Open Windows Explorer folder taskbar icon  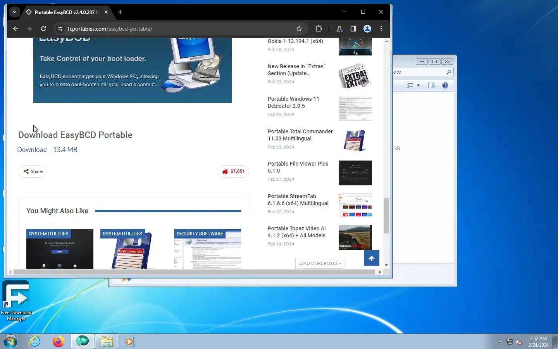[106, 342]
